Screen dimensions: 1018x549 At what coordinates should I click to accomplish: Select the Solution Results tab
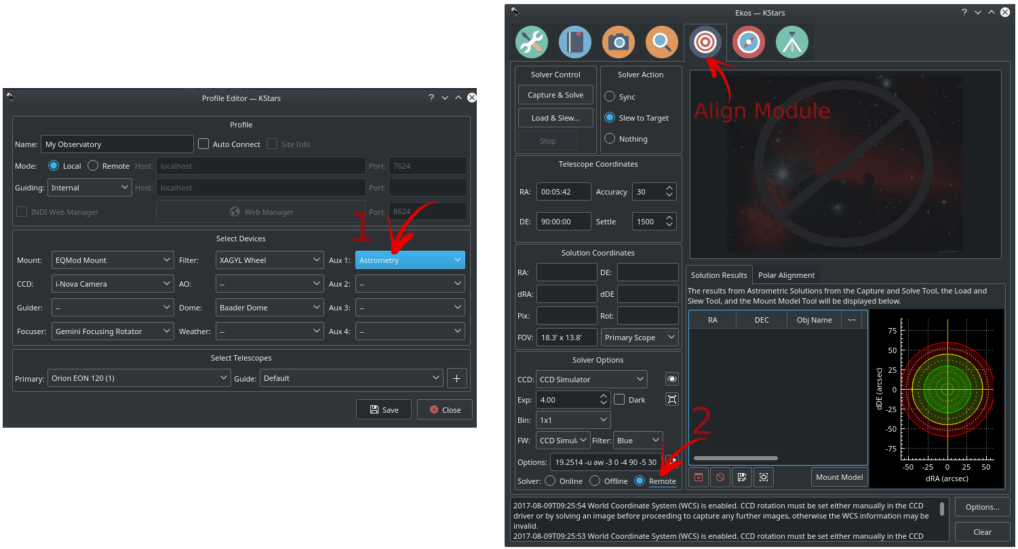[x=719, y=275]
